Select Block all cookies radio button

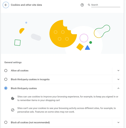coord(6,122)
